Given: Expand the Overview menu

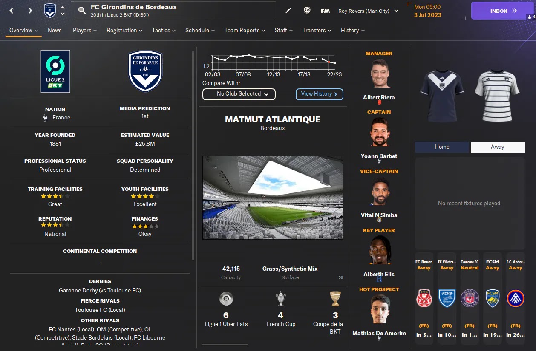Looking at the screenshot, I should tap(23, 30).
